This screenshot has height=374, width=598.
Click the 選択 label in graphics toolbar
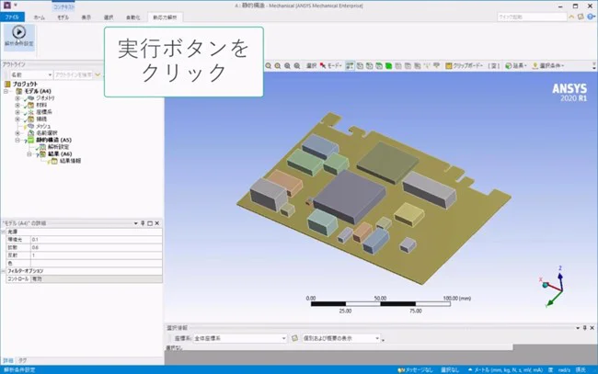click(311, 66)
